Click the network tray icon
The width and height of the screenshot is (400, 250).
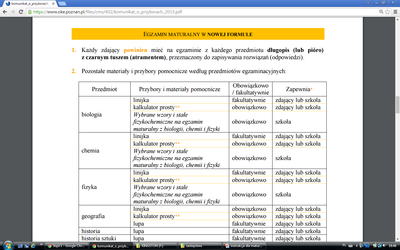click(379, 246)
